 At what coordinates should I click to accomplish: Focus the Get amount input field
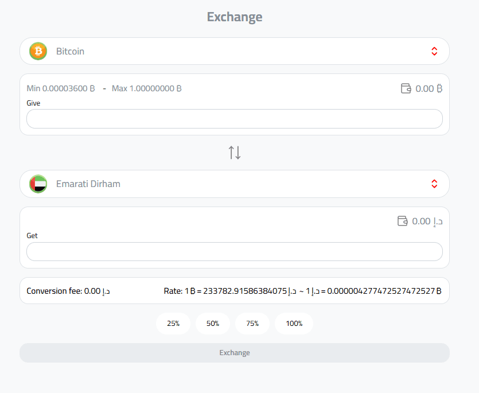click(x=234, y=251)
